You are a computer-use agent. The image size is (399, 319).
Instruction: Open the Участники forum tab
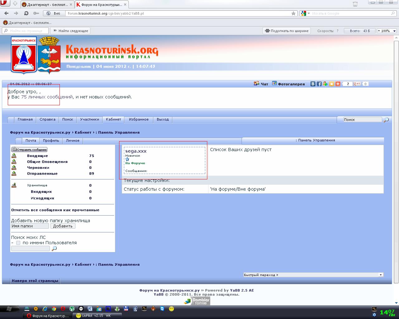tap(89, 119)
